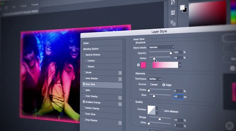
Task: Click the Opacity value field showing 100
Action: 178,52
